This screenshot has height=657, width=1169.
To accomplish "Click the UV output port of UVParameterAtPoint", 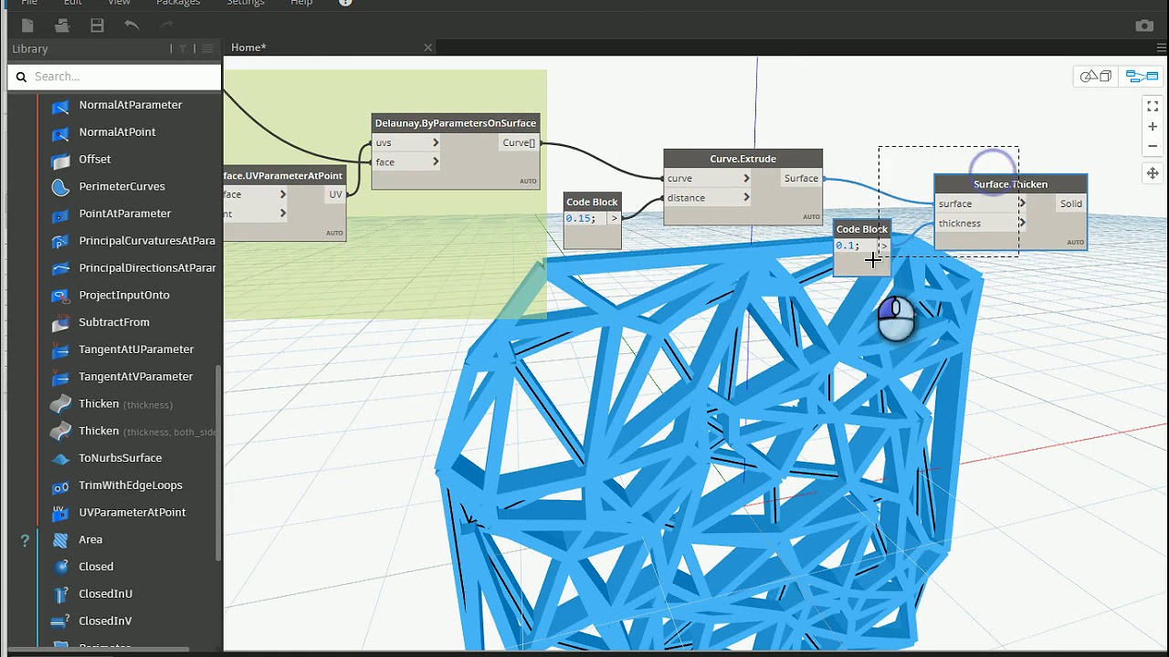I will coord(335,194).
